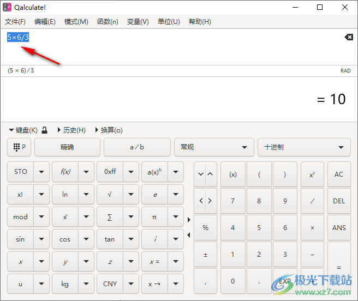Clear the expression with backspace icon
358x301 pixels.
349,37
